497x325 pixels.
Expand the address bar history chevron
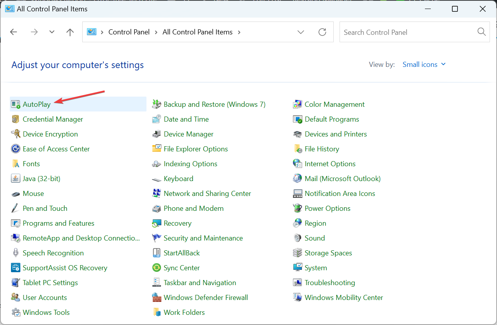coord(301,32)
